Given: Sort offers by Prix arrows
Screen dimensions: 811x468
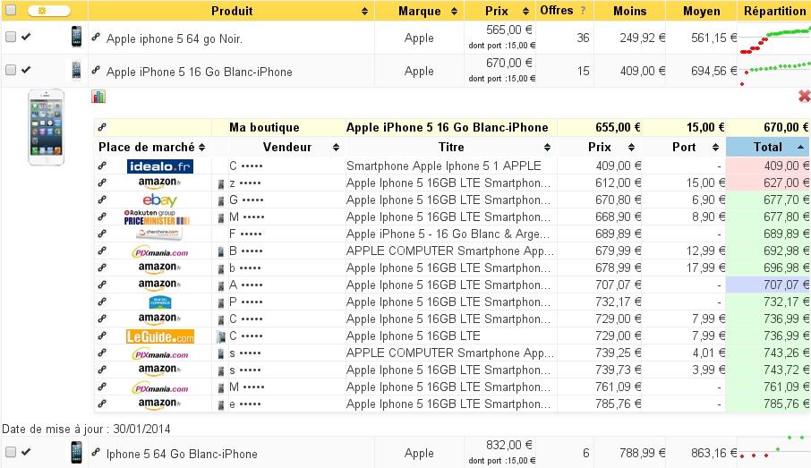Looking at the screenshot, I should [x=631, y=148].
